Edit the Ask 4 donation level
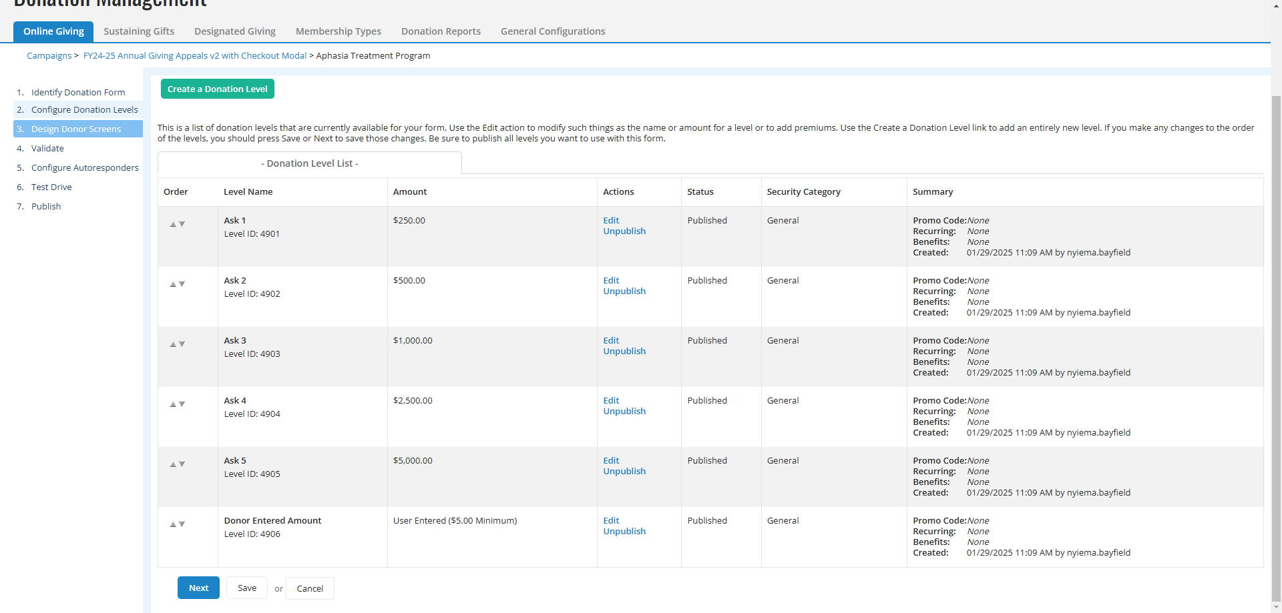The image size is (1282, 613). click(x=611, y=400)
